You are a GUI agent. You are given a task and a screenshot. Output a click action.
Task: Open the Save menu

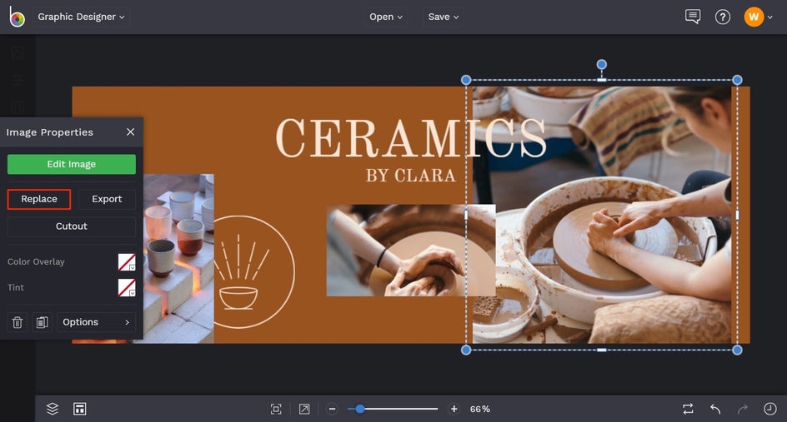pos(444,17)
